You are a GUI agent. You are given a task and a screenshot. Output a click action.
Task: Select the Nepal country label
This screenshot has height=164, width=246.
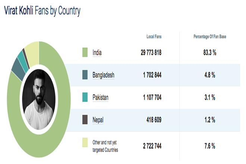tap(98, 120)
